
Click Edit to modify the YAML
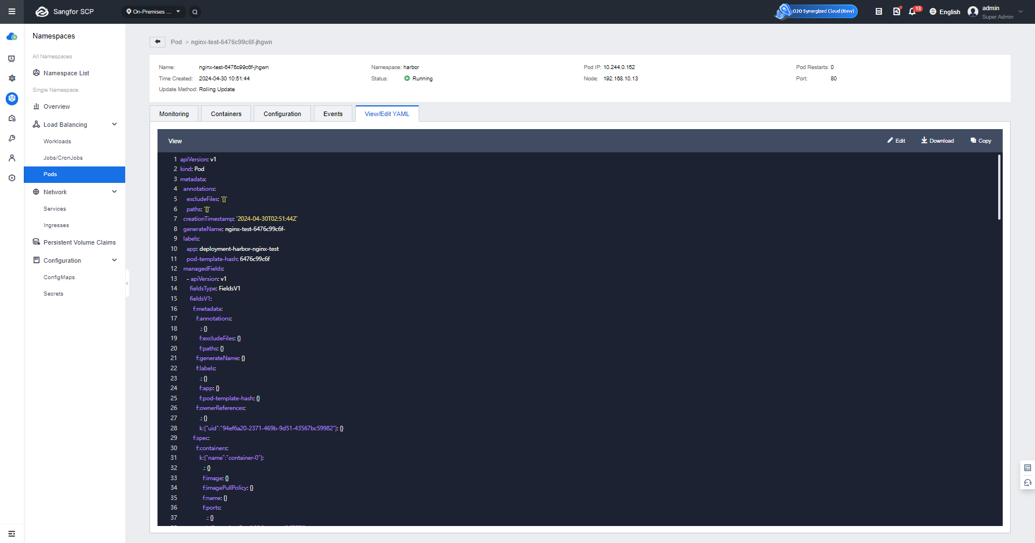point(896,141)
